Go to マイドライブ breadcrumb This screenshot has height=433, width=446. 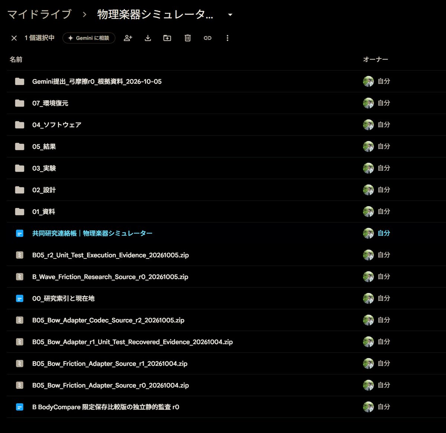(x=39, y=14)
